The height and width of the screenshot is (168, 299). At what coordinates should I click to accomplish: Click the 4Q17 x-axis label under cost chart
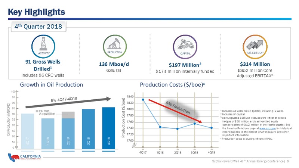143,152
